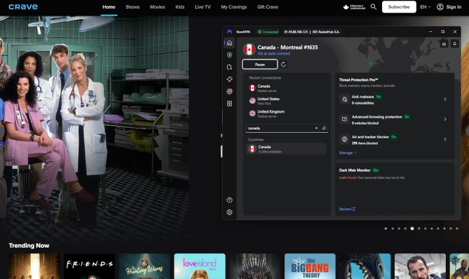Open The Hunting Wives thumbnail
Screen dimensions: 469x279
(x=144, y=266)
